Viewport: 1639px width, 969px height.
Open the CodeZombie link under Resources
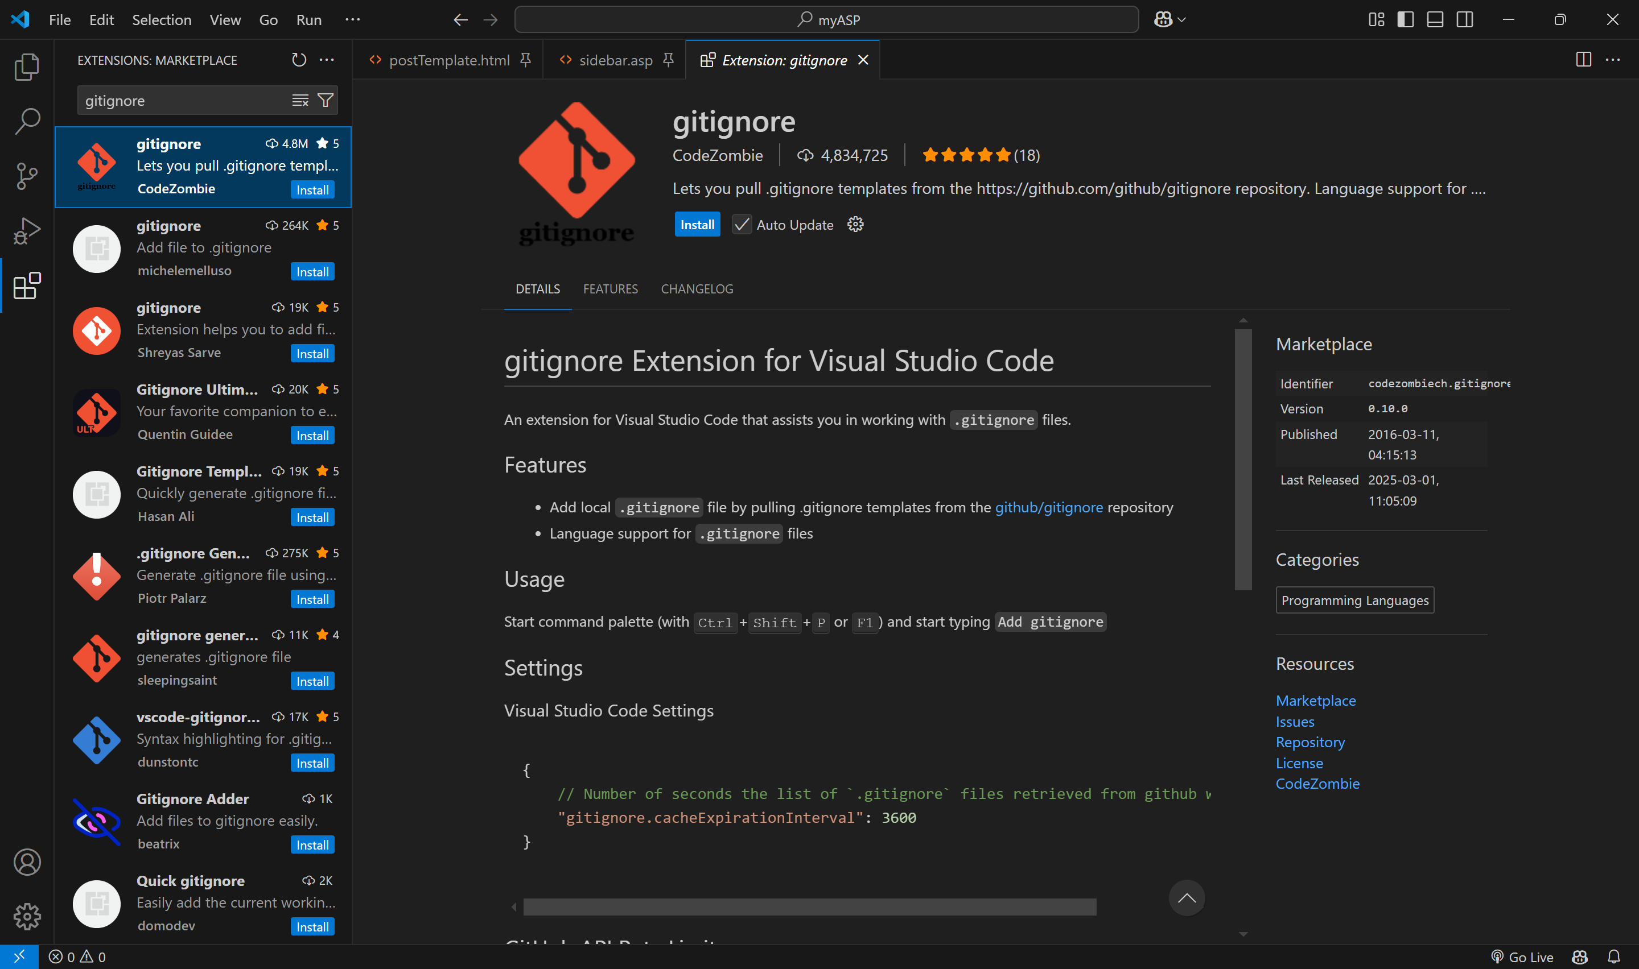tap(1317, 784)
